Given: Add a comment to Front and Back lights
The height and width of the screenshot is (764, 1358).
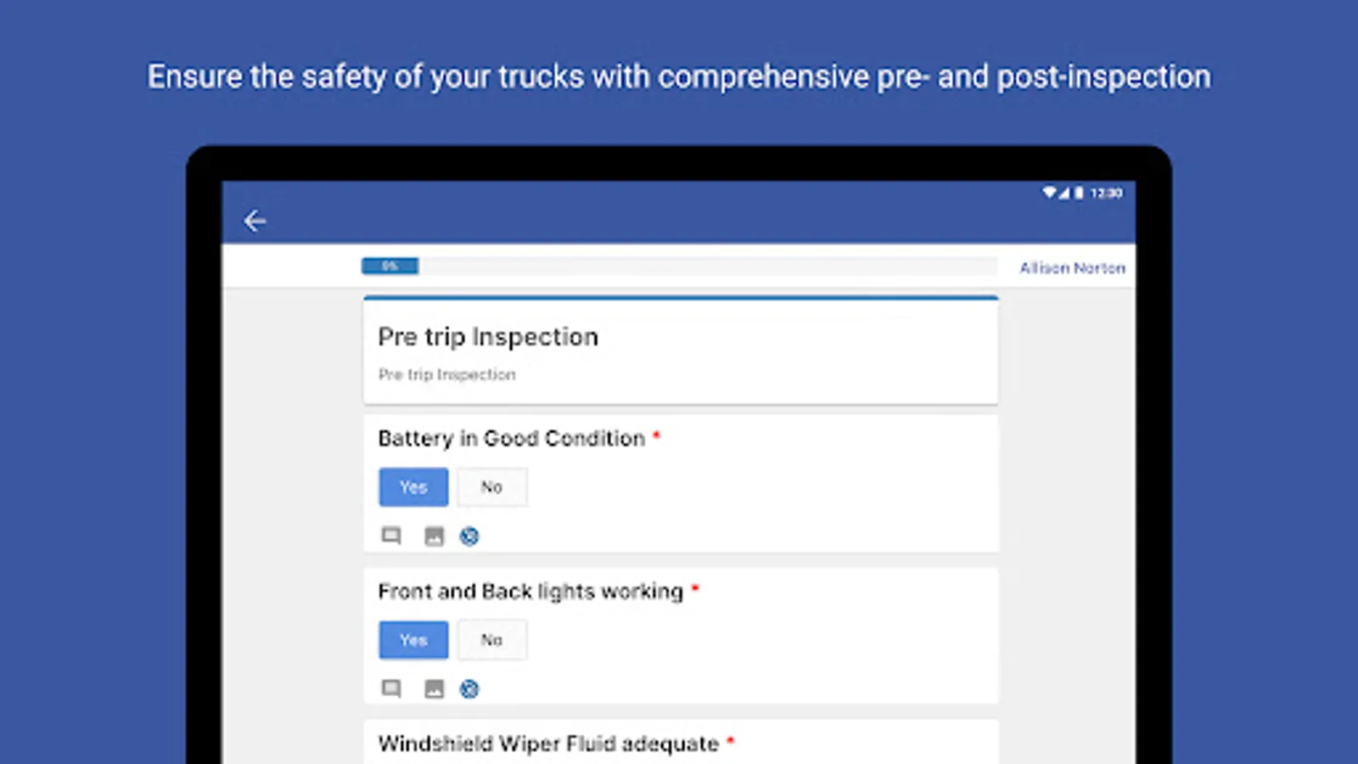Looking at the screenshot, I should point(390,688).
